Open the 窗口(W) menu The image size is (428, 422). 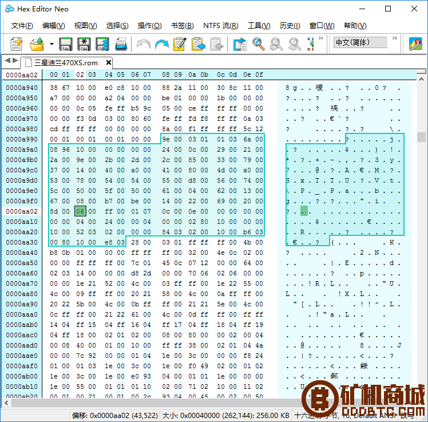322,26
